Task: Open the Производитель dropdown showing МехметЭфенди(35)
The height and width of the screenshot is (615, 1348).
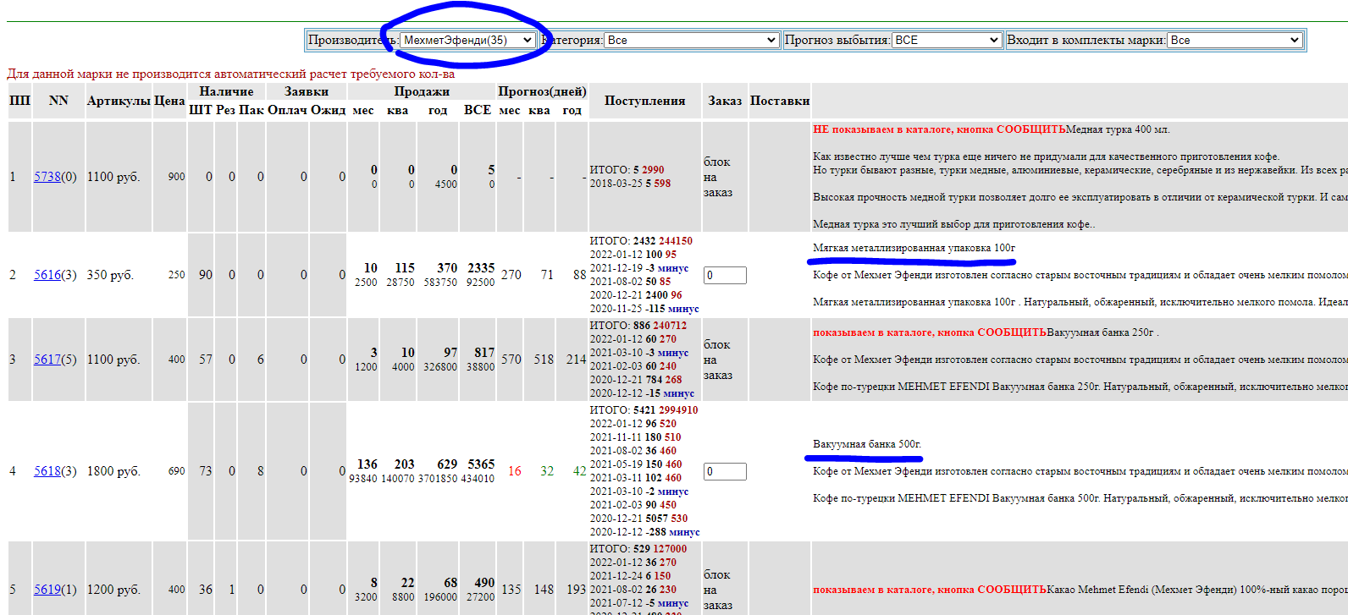Action: [467, 40]
